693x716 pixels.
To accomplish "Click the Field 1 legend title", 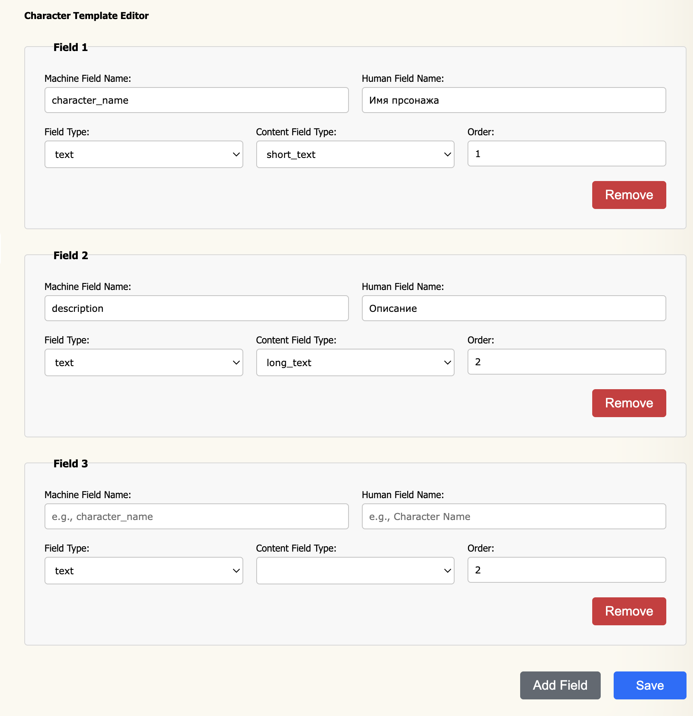I will [x=70, y=47].
